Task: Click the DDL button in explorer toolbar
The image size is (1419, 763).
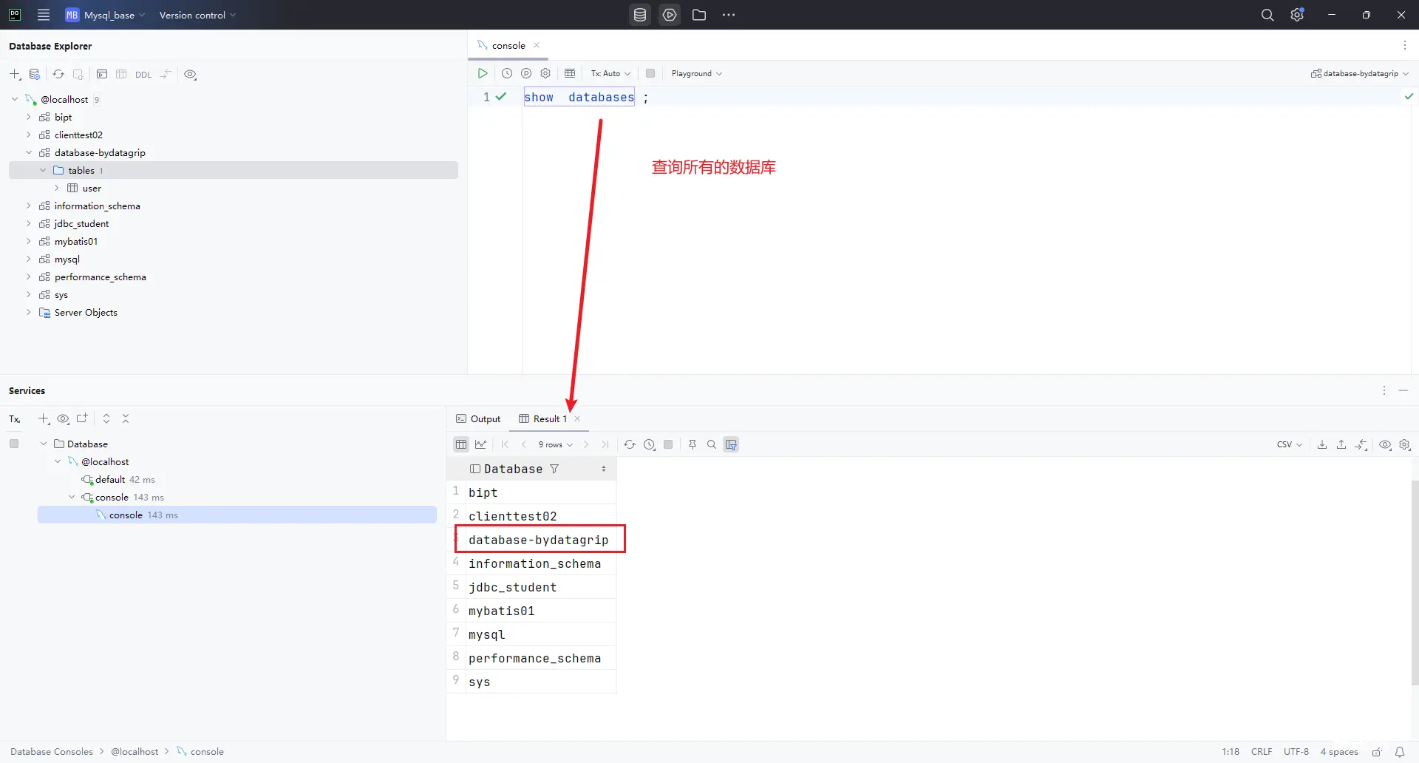Action: 143,75
